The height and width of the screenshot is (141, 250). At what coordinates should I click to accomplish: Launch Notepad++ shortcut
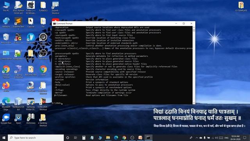[x=18, y=54]
